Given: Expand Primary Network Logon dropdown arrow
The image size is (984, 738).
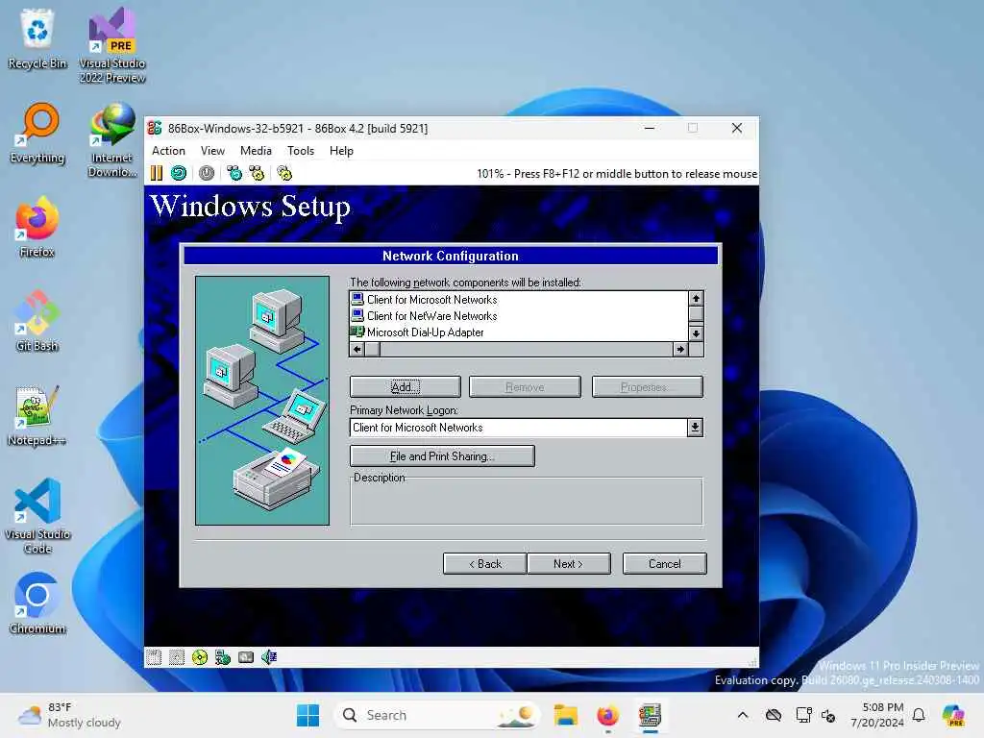Looking at the screenshot, I should pyautogui.click(x=695, y=428).
